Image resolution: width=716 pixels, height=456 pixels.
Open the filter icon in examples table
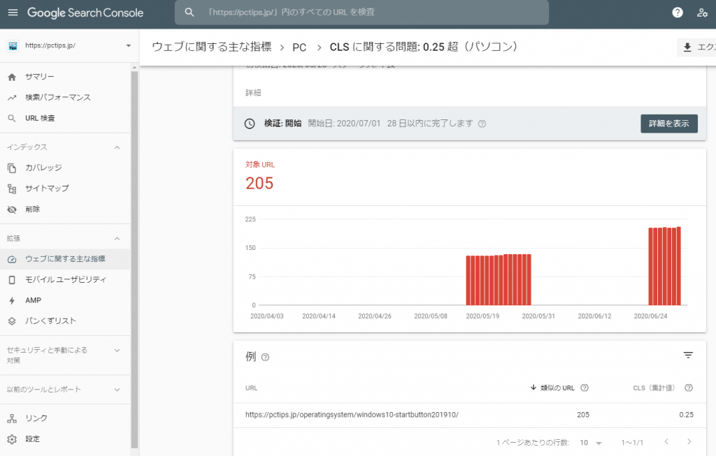688,355
